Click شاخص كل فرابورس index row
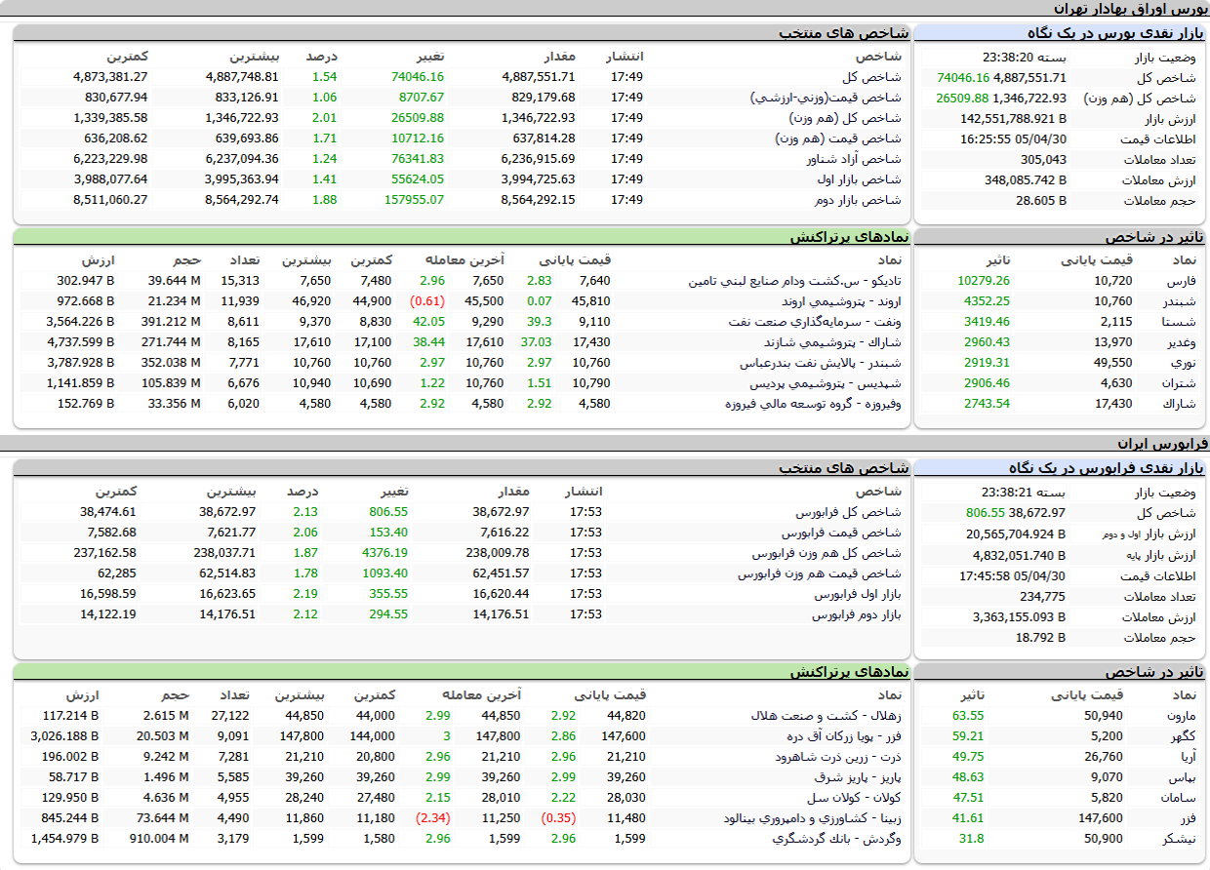This screenshot has width=1210, height=870. click(464, 512)
